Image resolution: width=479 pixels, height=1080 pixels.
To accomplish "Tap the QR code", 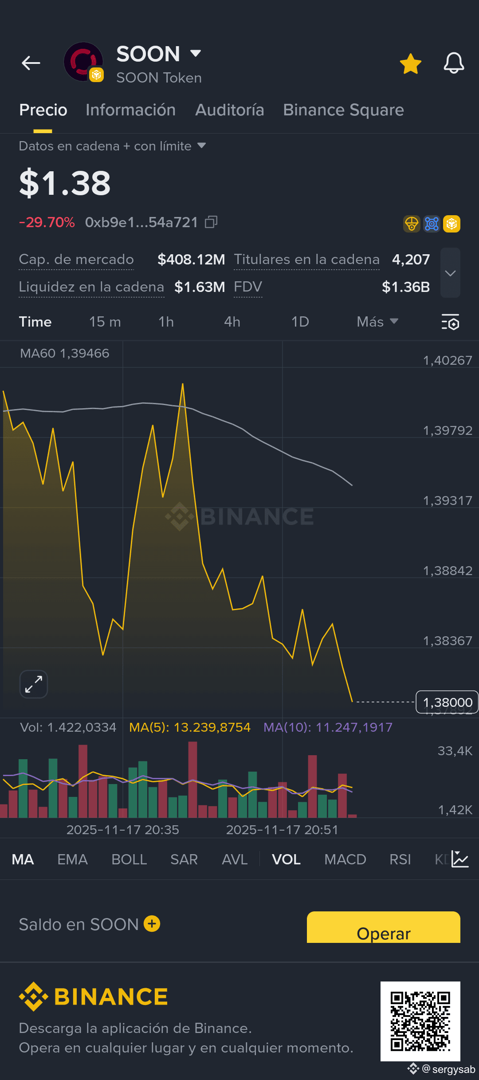I will (x=420, y=1021).
